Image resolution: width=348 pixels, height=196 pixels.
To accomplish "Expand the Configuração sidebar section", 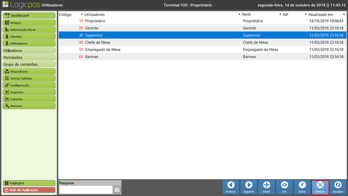I will 29,85.
